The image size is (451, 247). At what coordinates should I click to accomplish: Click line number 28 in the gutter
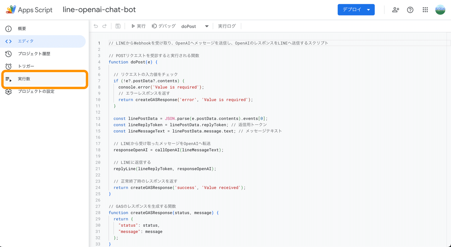click(x=98, y=213)
